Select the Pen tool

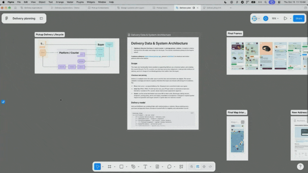(x=133, y=167)
